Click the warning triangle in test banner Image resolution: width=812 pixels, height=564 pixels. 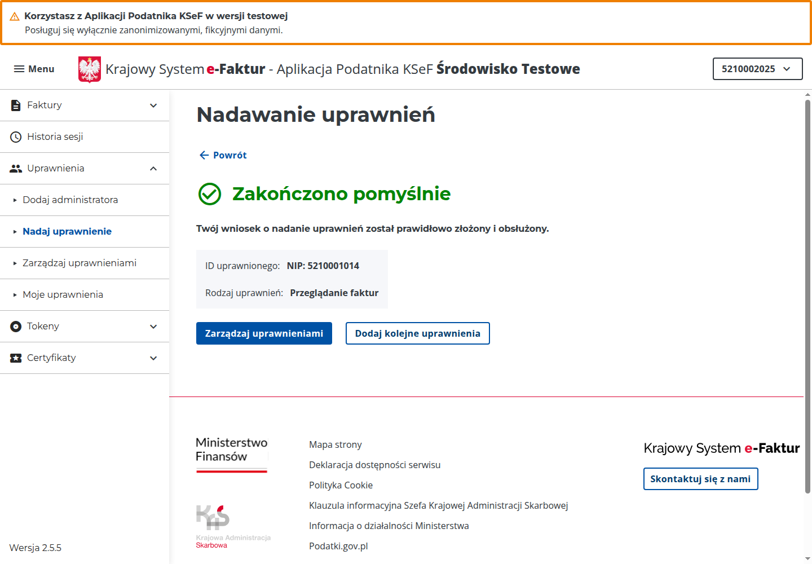pos(15,17)
